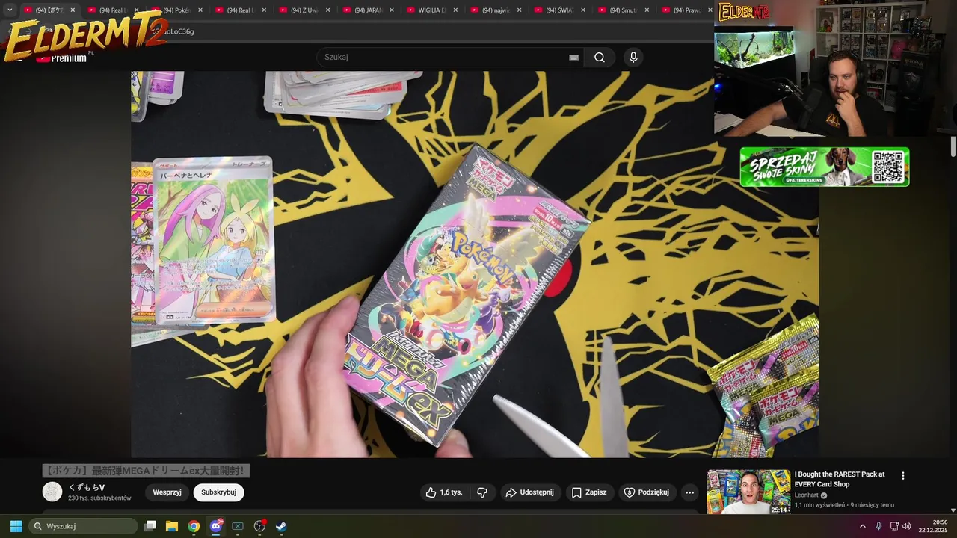This screenshot has width=957, height=538.
Task: Click the microphone icon in the system tray
Action: pos(878,526)
